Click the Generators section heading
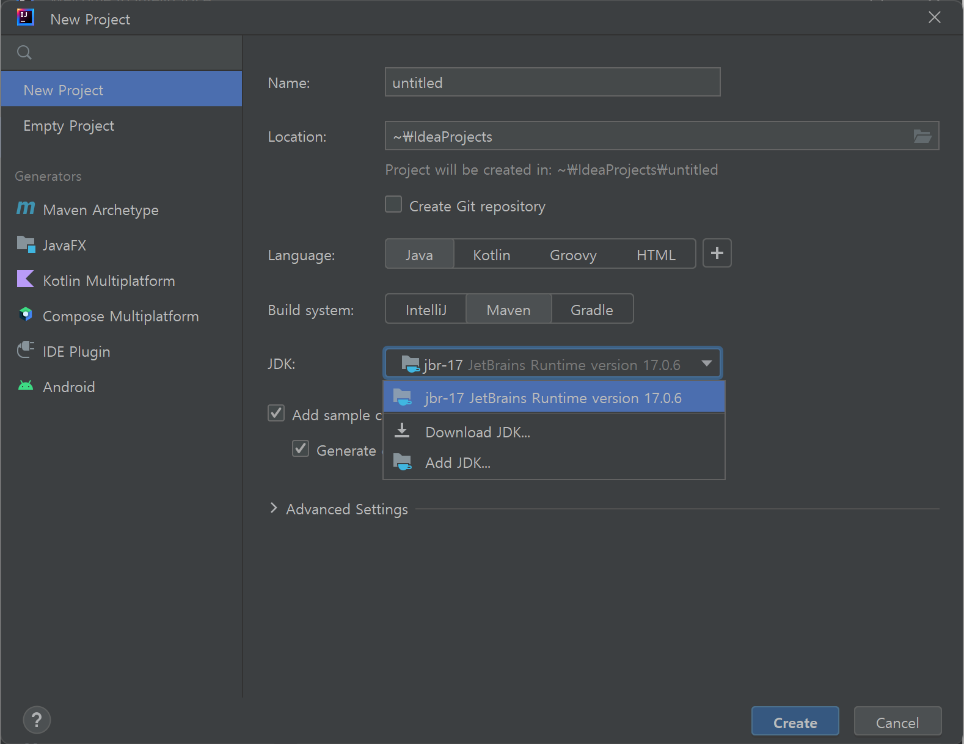The width and height of the screenshot is (964, 744). click(48, 176)
